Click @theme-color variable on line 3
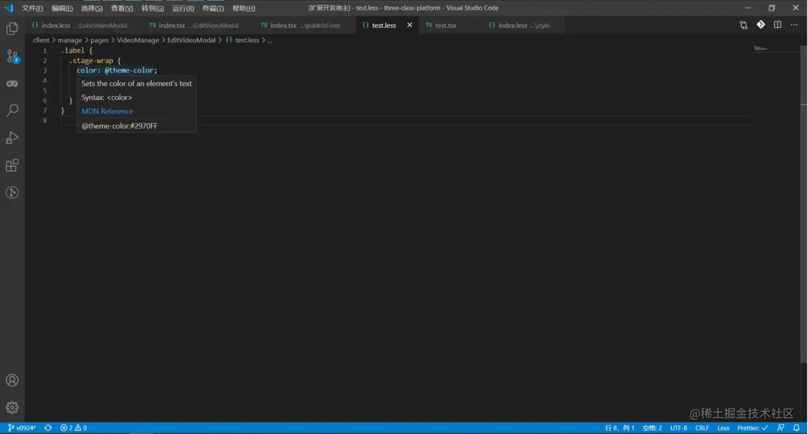Viewport: 808px width, 434px height. [x=129, y=70]
